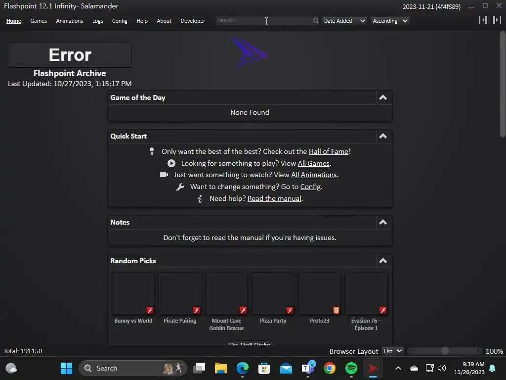Click the Flashpoint page vertical scrollbar
This screenshot has width=506, height=380.
[x=503, y=84]
